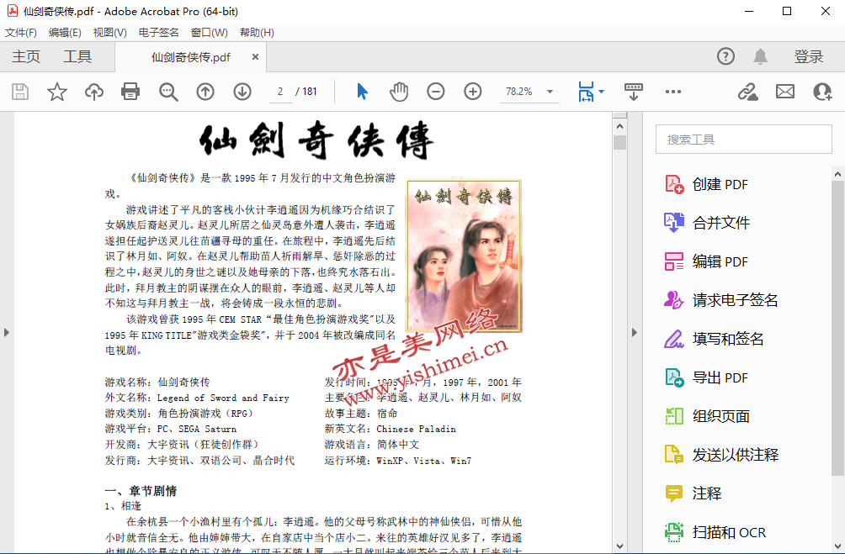Collapse the right tools pane
Image resolution: width=845 pixels, height=554 pixels.
coord(635,332)
